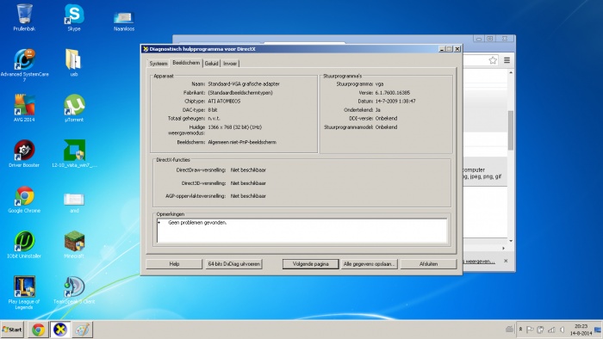
Task: Click the Opmerkingen notes text box
Action: pos(302,231)
